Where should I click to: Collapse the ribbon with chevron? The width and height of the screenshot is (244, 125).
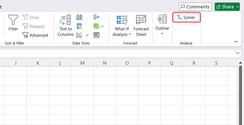236,41
